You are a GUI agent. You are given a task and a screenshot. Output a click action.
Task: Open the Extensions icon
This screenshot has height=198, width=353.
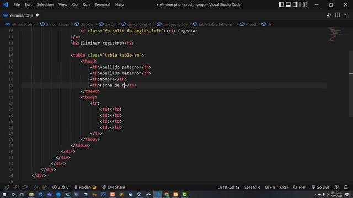point(45,187)
